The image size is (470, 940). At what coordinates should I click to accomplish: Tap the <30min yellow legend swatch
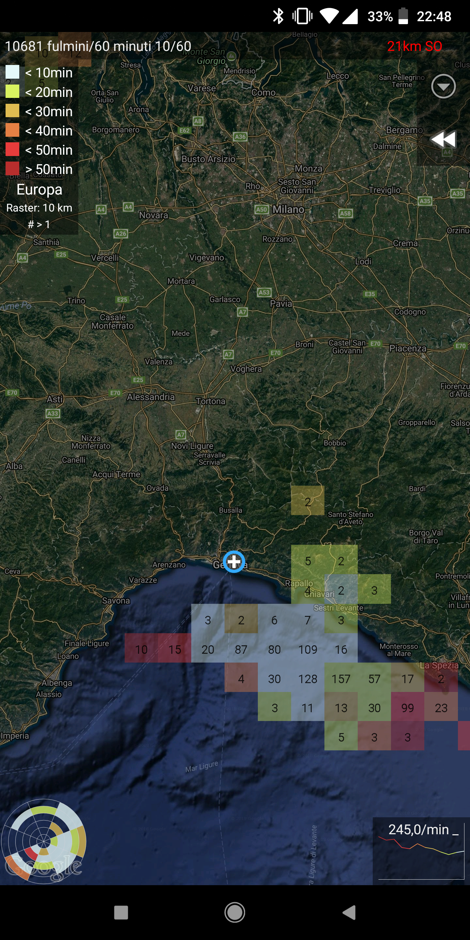[12, 111]
